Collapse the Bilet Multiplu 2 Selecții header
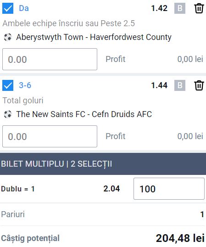The image size is (206, 247). (x=103, y=164)
